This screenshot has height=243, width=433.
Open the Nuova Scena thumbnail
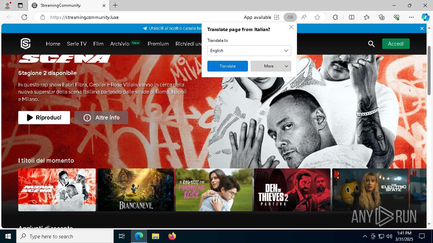tap(57, 190)
